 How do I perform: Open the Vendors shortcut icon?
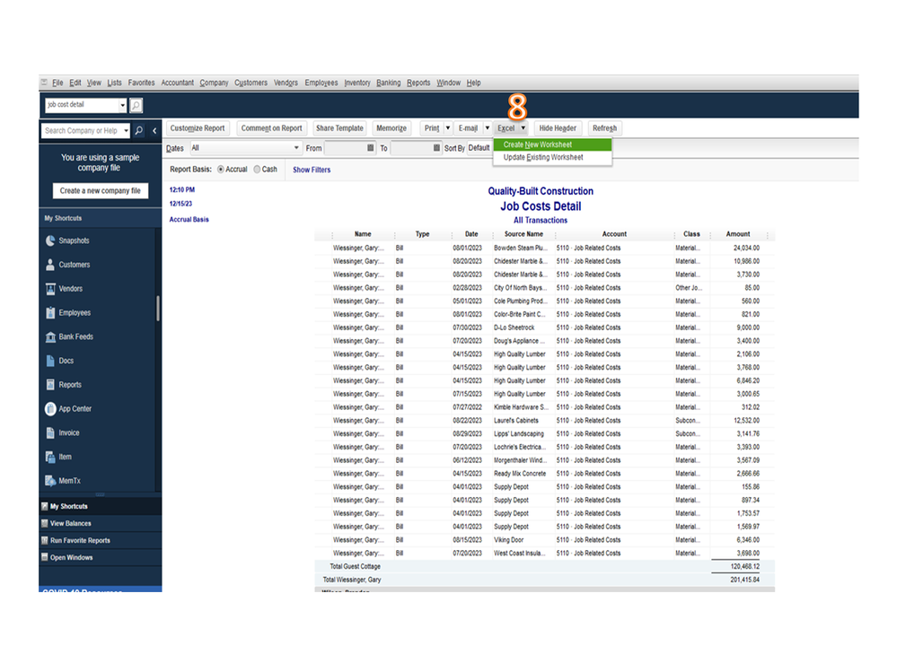coord(50,289)
